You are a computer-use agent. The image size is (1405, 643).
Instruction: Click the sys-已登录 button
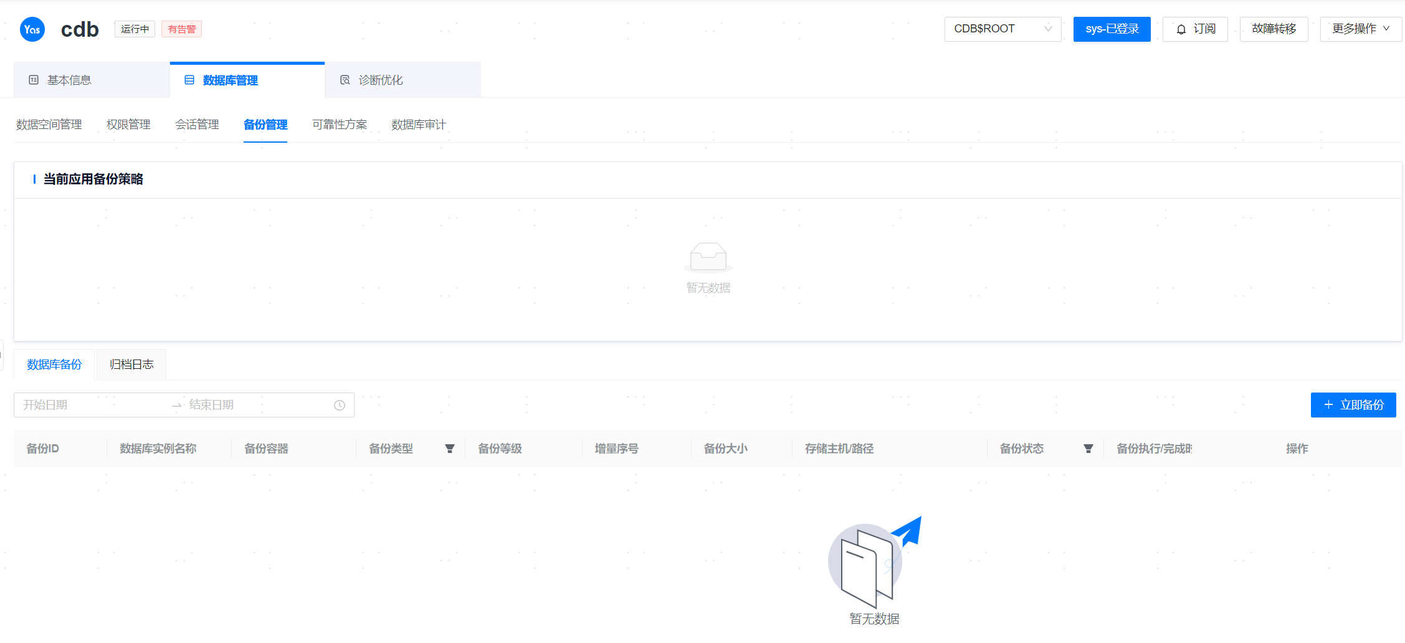pyautogui.click(x=1112, y=29)
